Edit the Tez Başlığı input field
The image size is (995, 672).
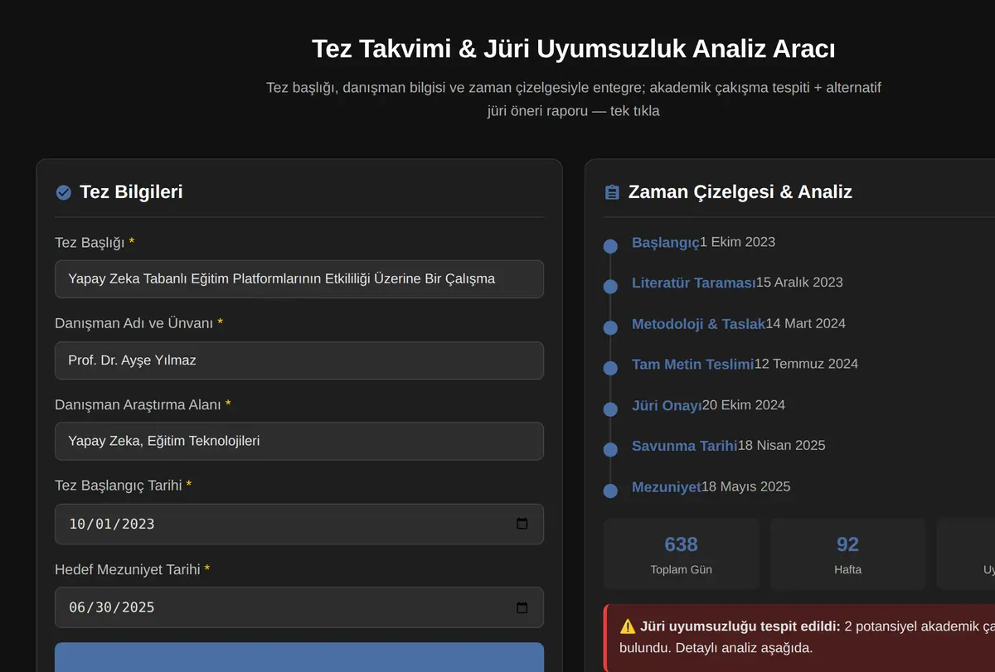pyautogui.click(x=299, y=278)
